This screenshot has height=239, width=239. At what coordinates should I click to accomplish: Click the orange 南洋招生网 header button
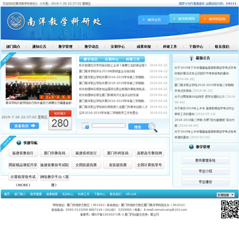tap(214, 19)
